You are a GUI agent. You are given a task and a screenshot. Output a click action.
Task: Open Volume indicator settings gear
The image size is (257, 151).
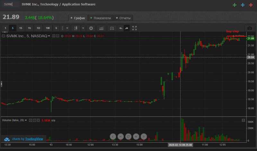pos(34,120)
